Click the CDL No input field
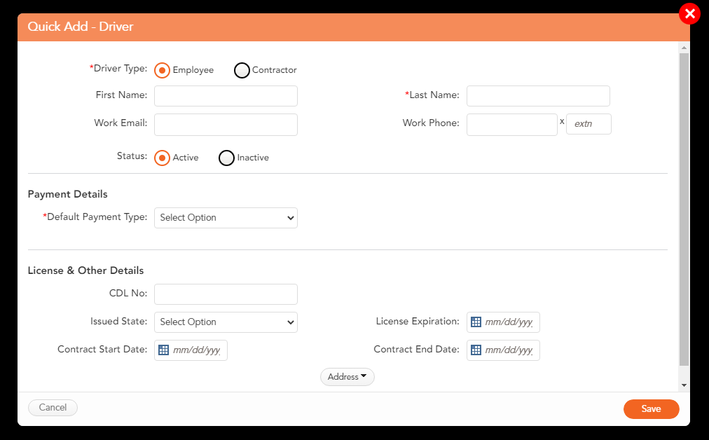The image size is (709, 440). 226,294
